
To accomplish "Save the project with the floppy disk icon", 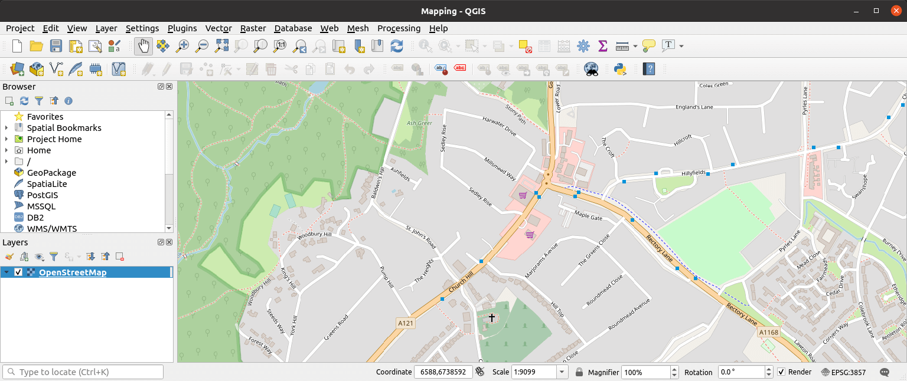I will (56, 46).
